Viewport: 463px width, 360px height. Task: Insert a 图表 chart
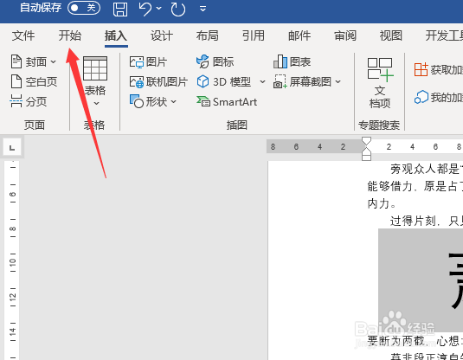(x=292, y=61)
